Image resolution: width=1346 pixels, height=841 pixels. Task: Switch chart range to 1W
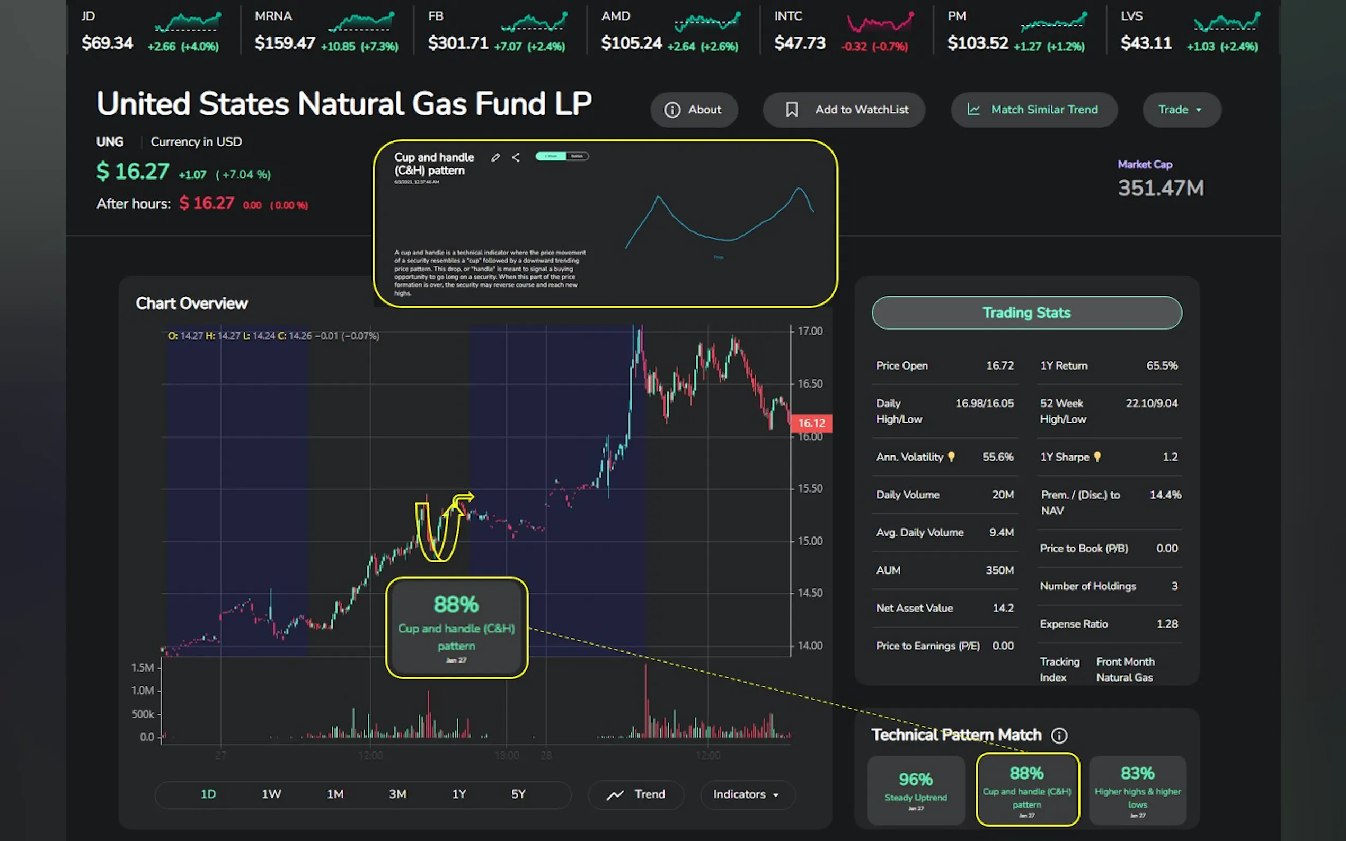(271, 794)
